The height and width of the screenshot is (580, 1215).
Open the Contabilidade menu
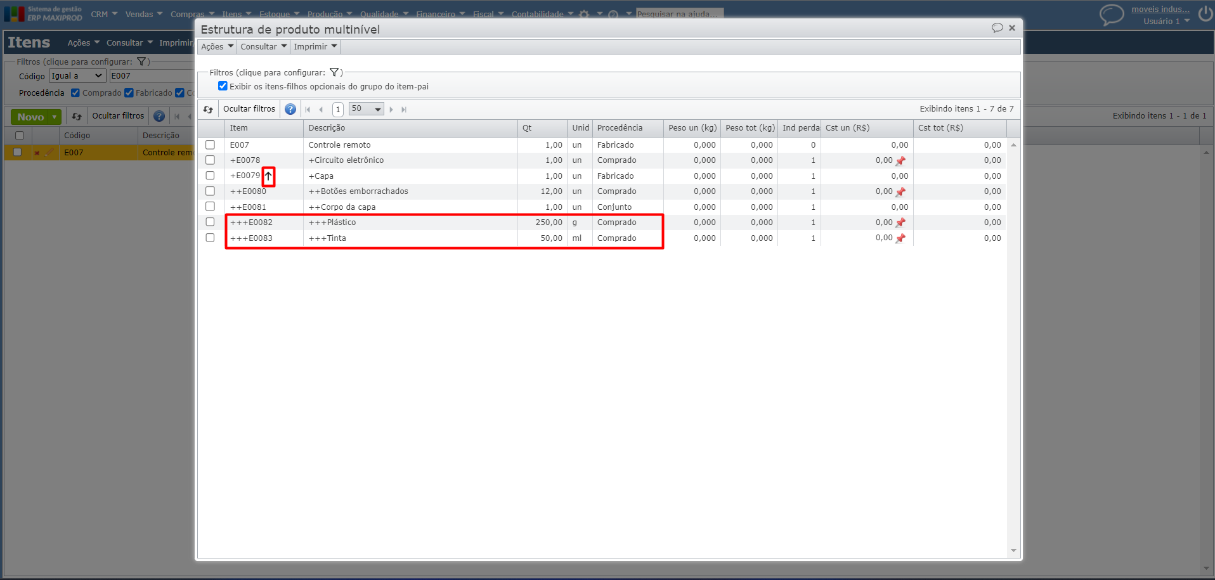(x=543, y=14)
